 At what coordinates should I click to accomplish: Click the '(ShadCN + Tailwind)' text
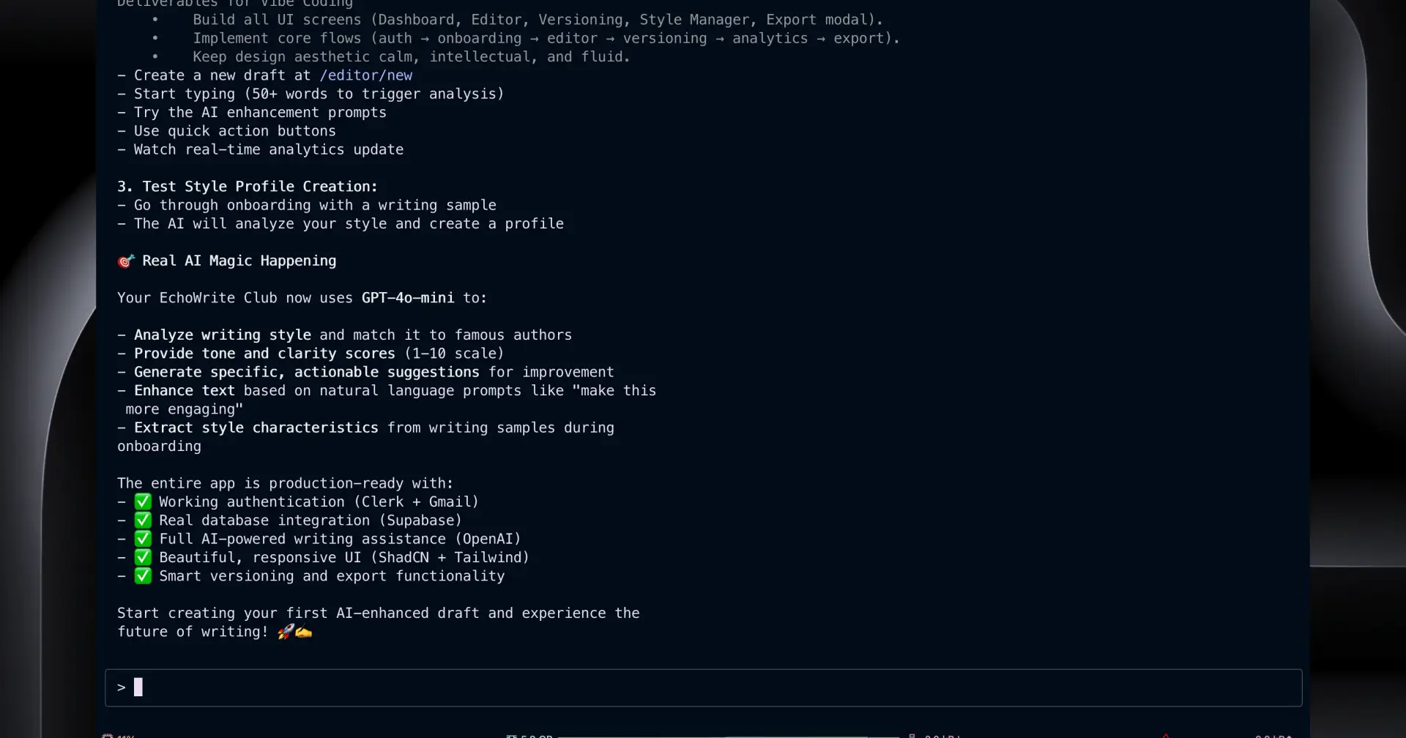click(450, 558)
